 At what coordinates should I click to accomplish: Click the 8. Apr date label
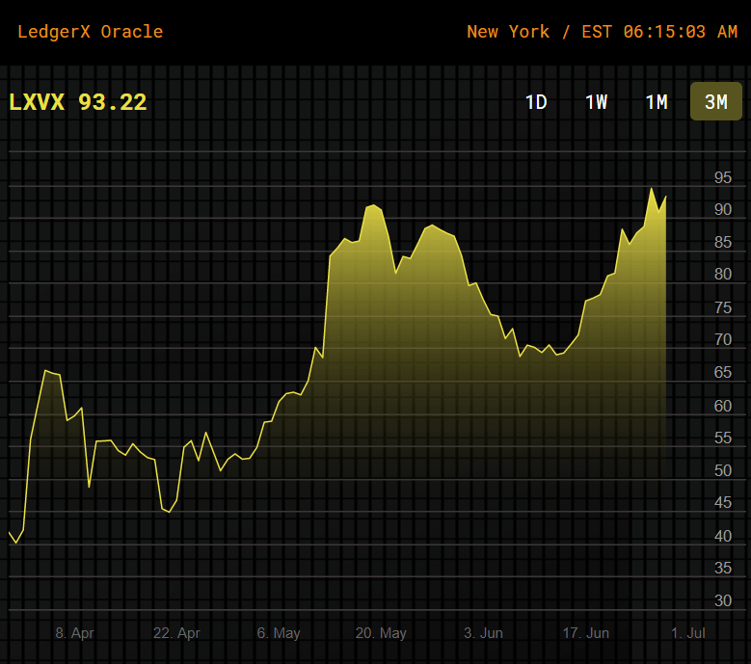tap(74, 633)
